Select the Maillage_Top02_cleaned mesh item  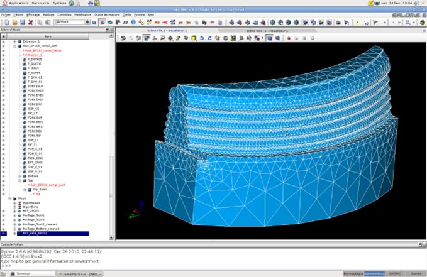pyautogui.click(x=40, y=224)
